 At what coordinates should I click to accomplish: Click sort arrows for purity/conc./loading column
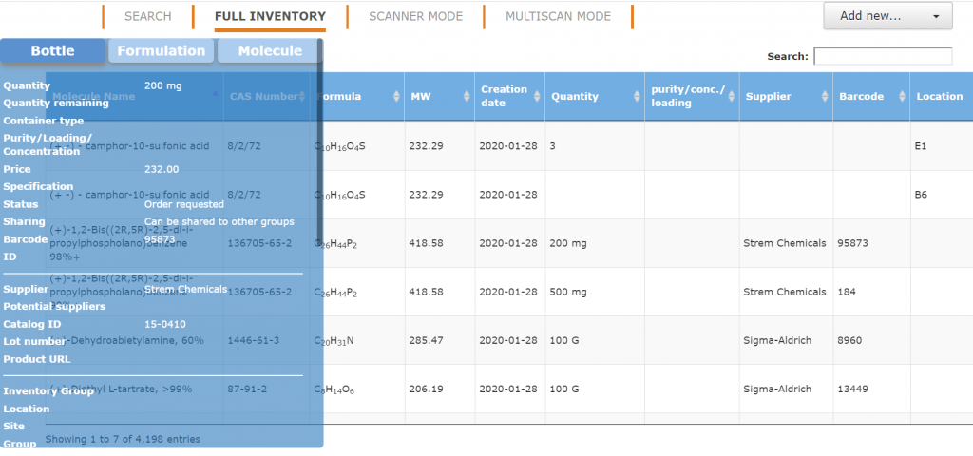click(x=732, y=97)
